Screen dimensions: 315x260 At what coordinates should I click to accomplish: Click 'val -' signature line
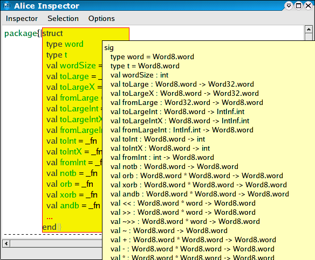pos(193,249)
